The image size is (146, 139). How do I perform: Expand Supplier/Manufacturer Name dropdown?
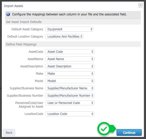pyautogui.click(x=70, y=88)
